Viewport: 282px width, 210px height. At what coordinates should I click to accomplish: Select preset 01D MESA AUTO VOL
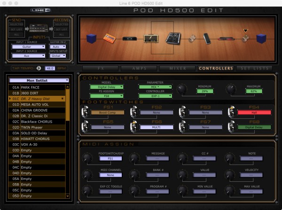[37, 104]
